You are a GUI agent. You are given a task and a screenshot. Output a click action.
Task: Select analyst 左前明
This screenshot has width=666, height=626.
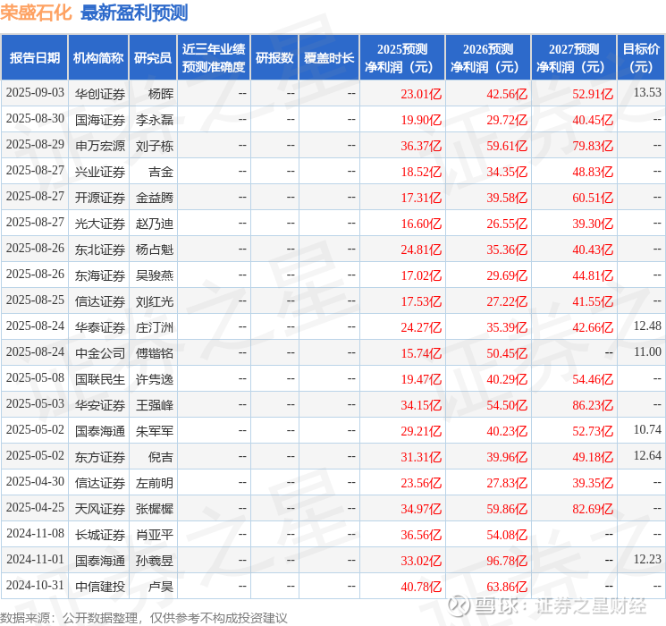click(155, 483)
